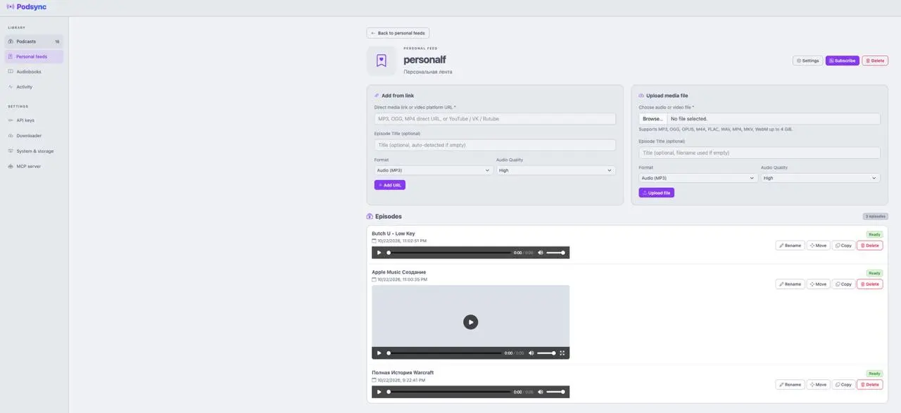Open Podcasts in the sidebar
The height and width of the screenshot is (413, 901).
(x=34, y=42)
